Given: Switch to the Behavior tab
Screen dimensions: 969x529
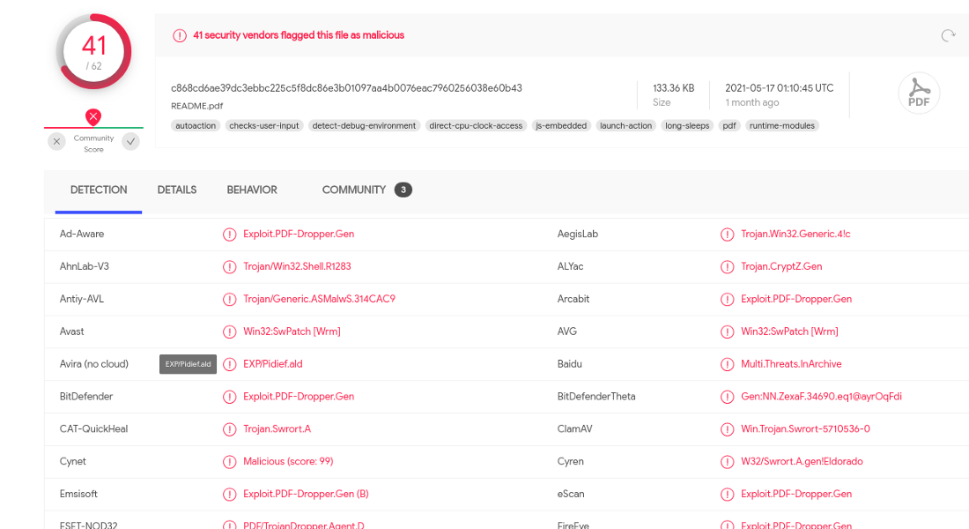Looking at the screenshot, I should point(252,190).
